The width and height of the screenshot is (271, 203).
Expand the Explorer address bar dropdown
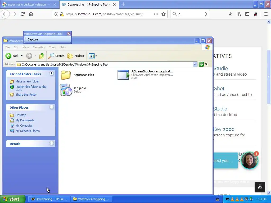(195, 64)
